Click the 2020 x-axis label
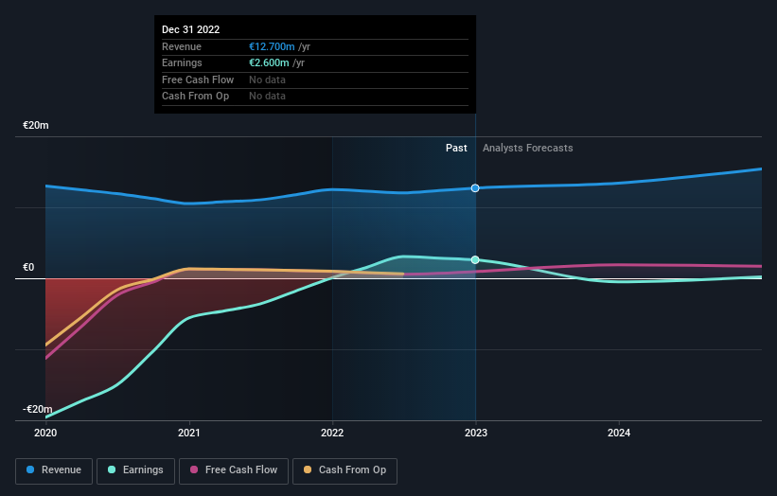The width and height of the screenshot is (777, 496). [45, 434]
